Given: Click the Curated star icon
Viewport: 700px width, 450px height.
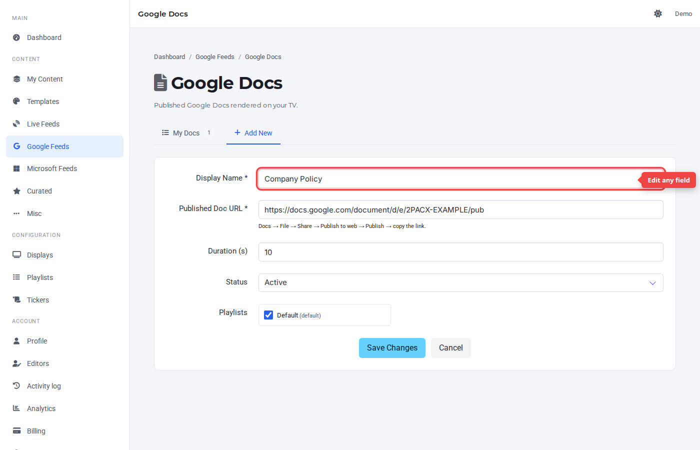Looking at the screenshot, I should pyautogui.click(x=16, y=191).
